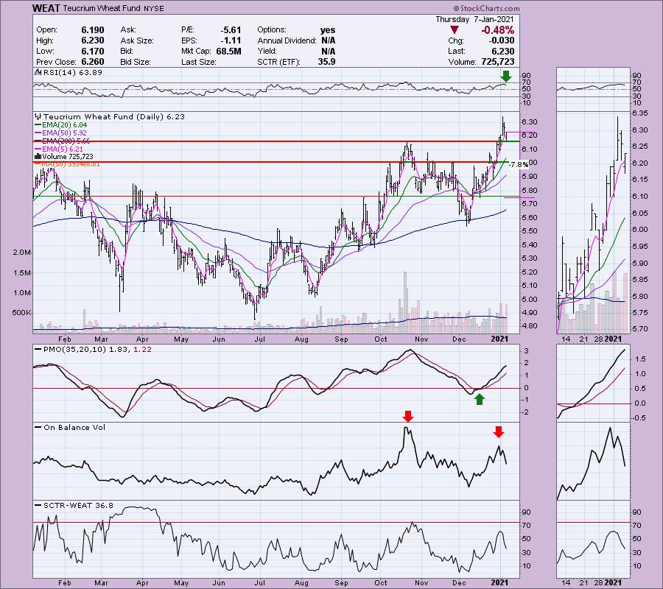Click the red down-triangle change indicator

click(x=454, y=30)
